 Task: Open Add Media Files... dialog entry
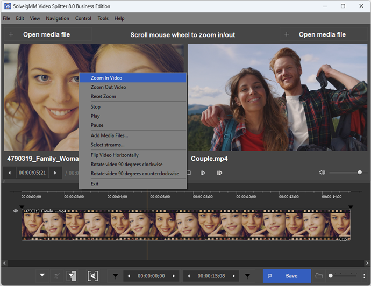point(133,135)
